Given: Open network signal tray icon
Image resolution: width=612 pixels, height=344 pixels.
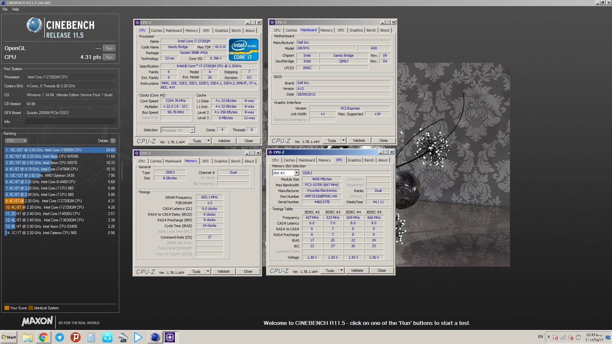Looking at the screenshot, I should [x=563, y=337].
